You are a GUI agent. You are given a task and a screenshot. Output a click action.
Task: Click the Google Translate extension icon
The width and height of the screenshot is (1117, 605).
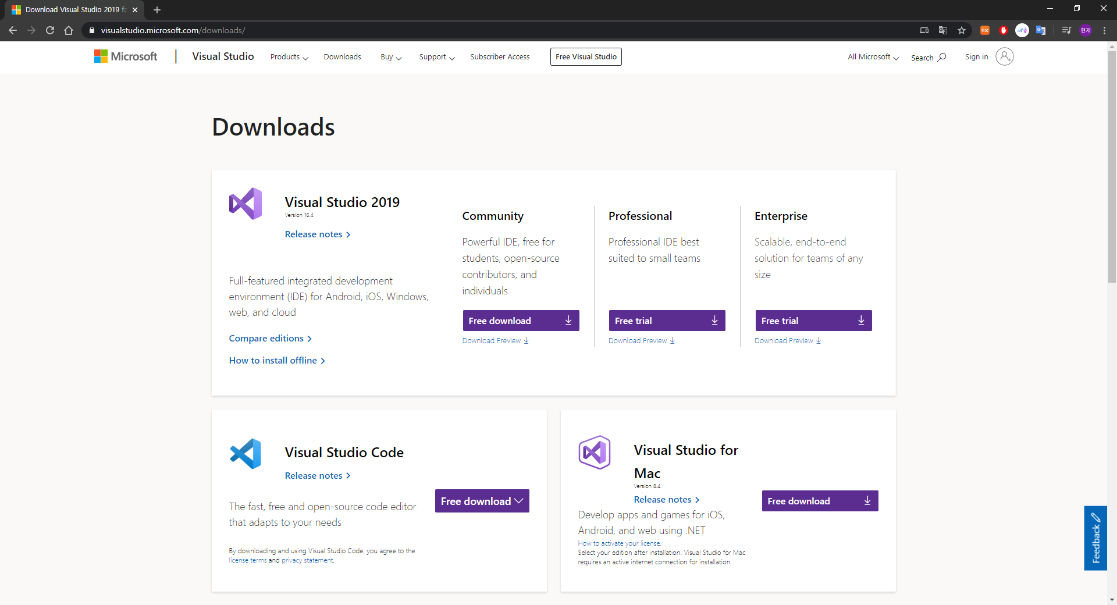pos(1041,30)
